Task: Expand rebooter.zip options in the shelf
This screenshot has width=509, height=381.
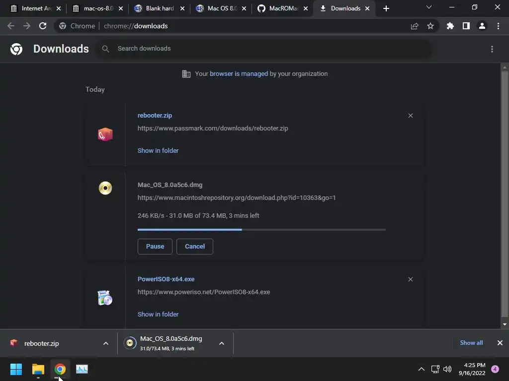Action: pos(106,343)
